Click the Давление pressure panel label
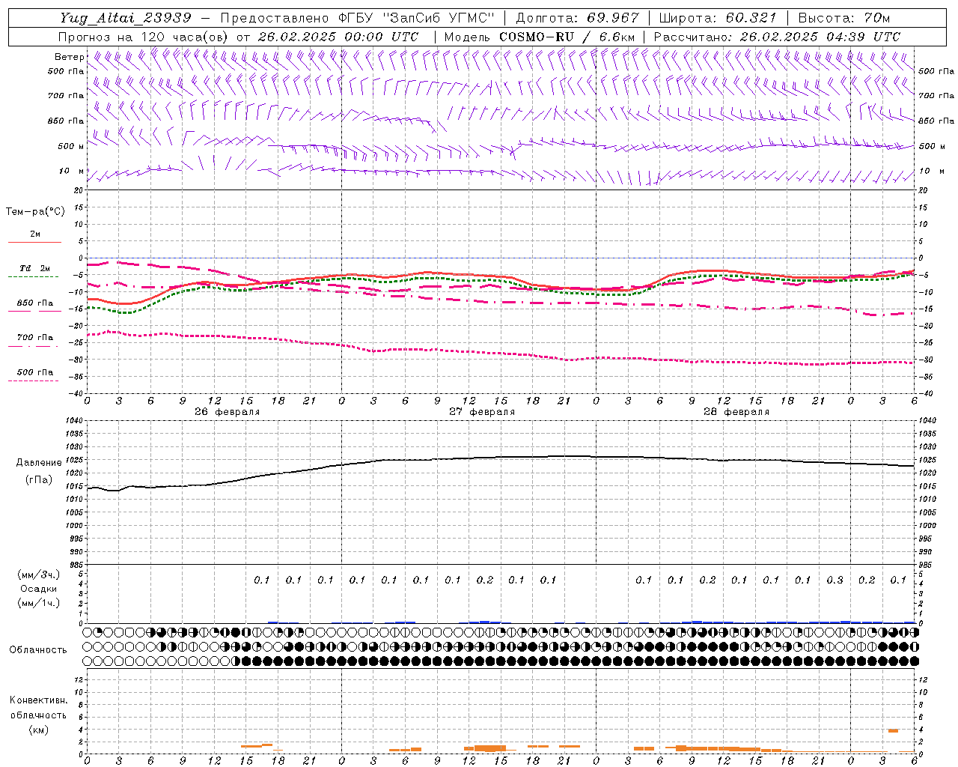 39,463
